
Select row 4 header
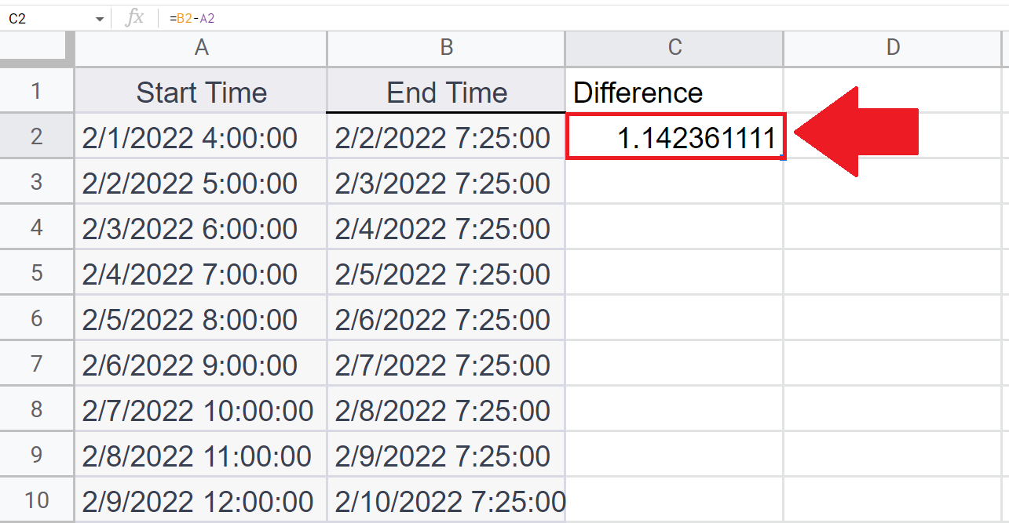click(x=37, y=227)
